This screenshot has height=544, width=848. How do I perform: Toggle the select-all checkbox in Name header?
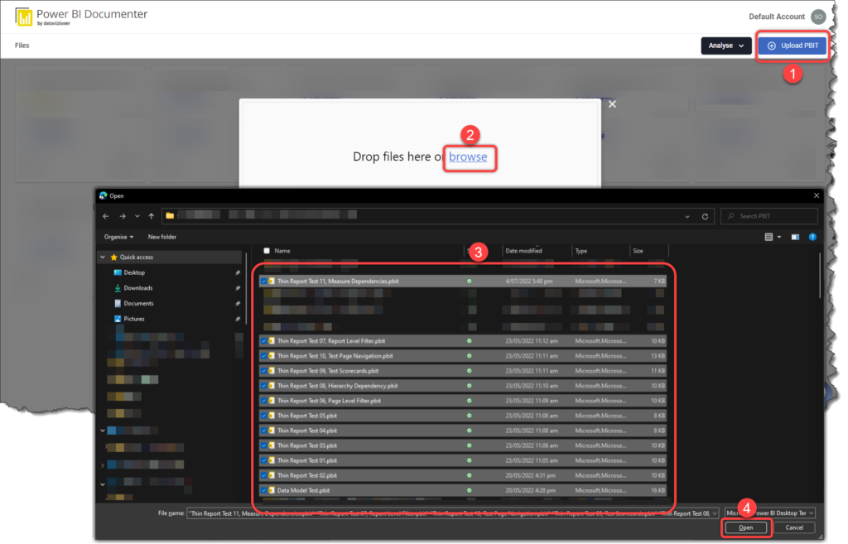[x=267, y=251]
